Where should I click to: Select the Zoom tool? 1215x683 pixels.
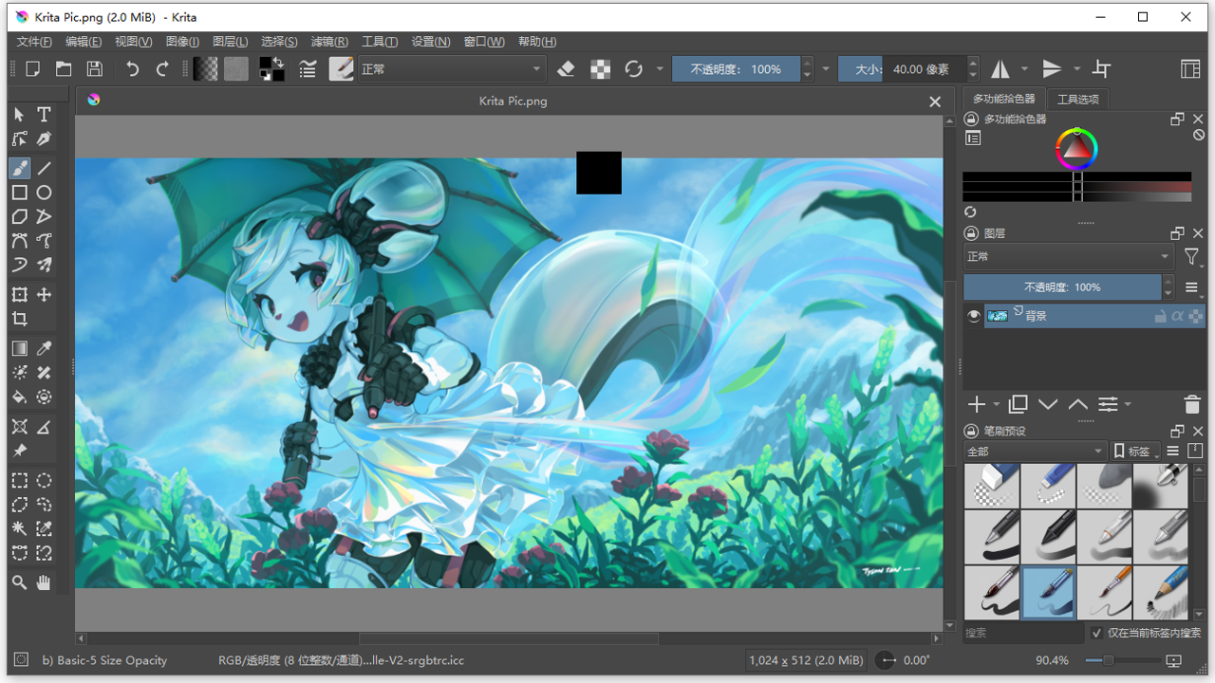tap(19, 582)
